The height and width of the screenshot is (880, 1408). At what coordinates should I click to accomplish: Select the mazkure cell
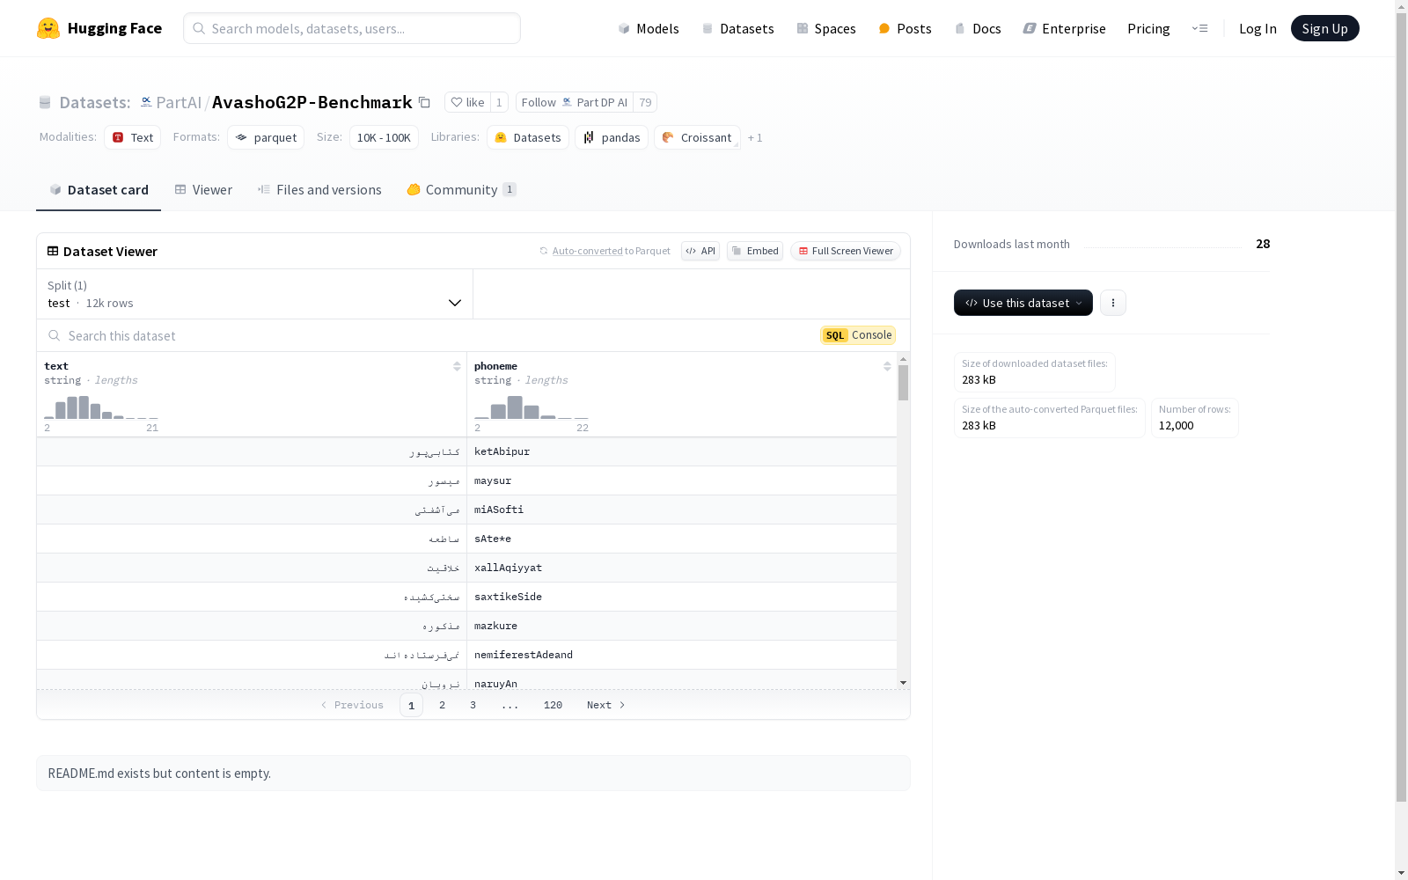tap(682, 626)
